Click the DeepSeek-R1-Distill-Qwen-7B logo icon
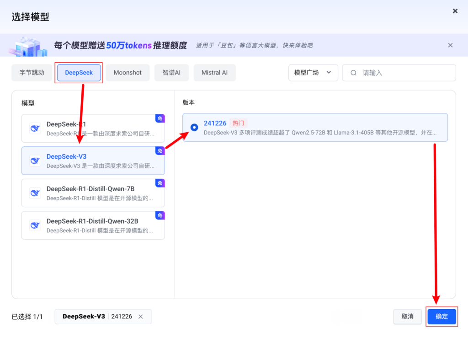This screenshot has height=338, width=468. [x=35, y=193]
